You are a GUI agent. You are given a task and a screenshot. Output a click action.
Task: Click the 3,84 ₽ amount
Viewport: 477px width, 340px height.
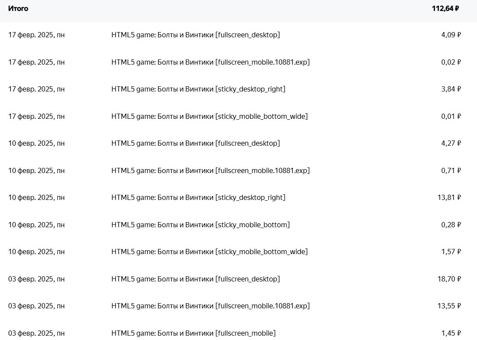tap(450, 89)
